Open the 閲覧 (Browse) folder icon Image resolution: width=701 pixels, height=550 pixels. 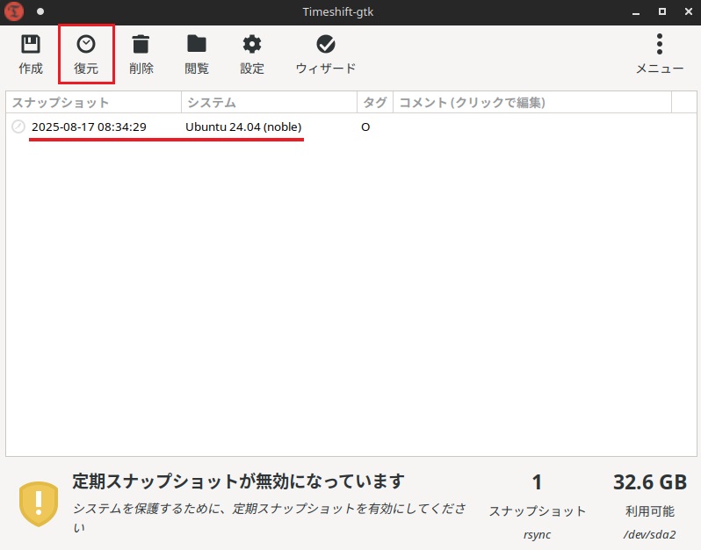(197, 44)
